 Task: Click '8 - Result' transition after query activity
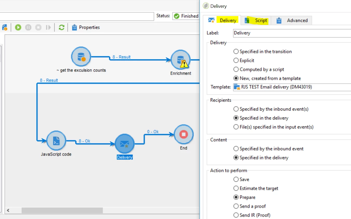click(121, 57)
